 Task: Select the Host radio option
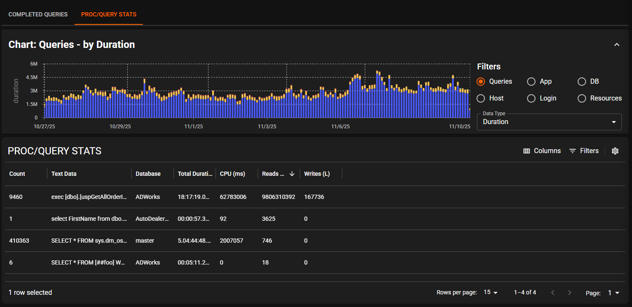pyautogui.click(x=481, y=98)
